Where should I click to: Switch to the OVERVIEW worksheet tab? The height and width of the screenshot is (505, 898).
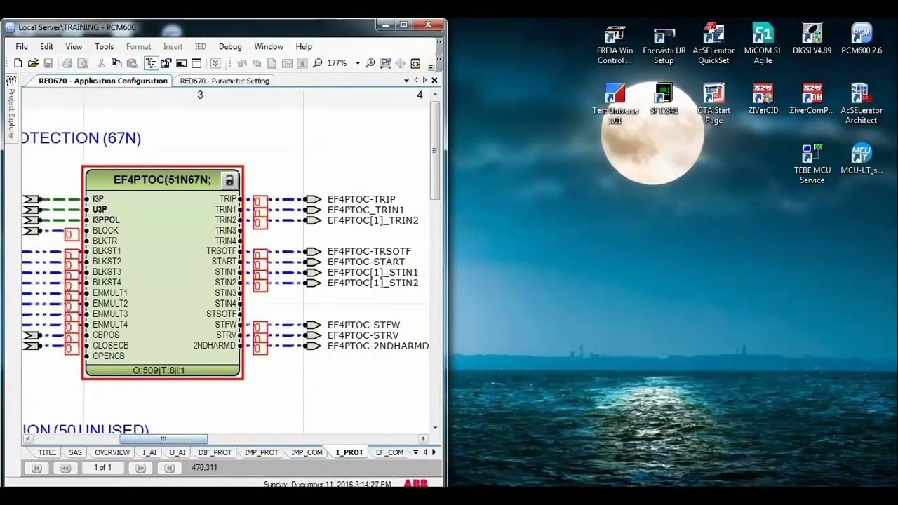112,452
